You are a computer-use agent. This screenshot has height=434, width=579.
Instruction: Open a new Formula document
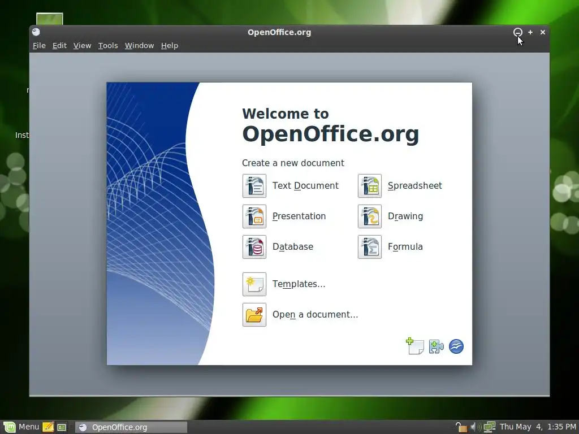click(x=370, y=247)
